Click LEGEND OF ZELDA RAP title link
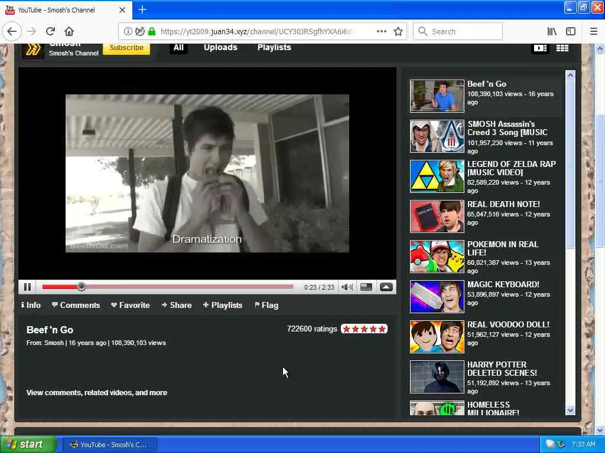605x453 pixels. coord(511,168)
